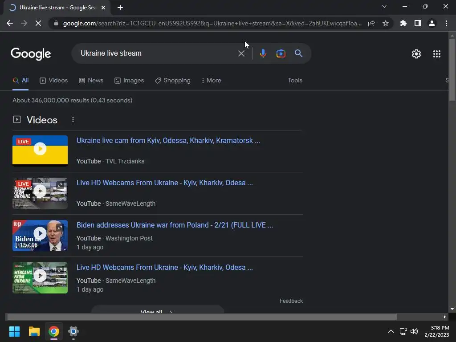The width and height of the screenshot is (456, 342).
Task: Click the horizontal scroll right arrow
Action: click(x=445, y=317)
